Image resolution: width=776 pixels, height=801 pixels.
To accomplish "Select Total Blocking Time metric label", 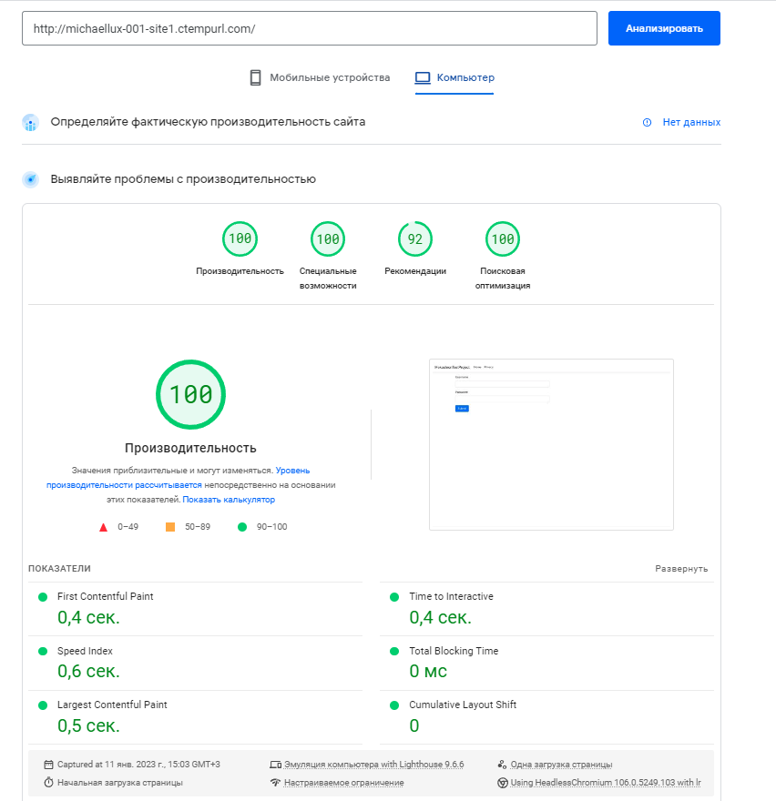I will click(454, 651).
